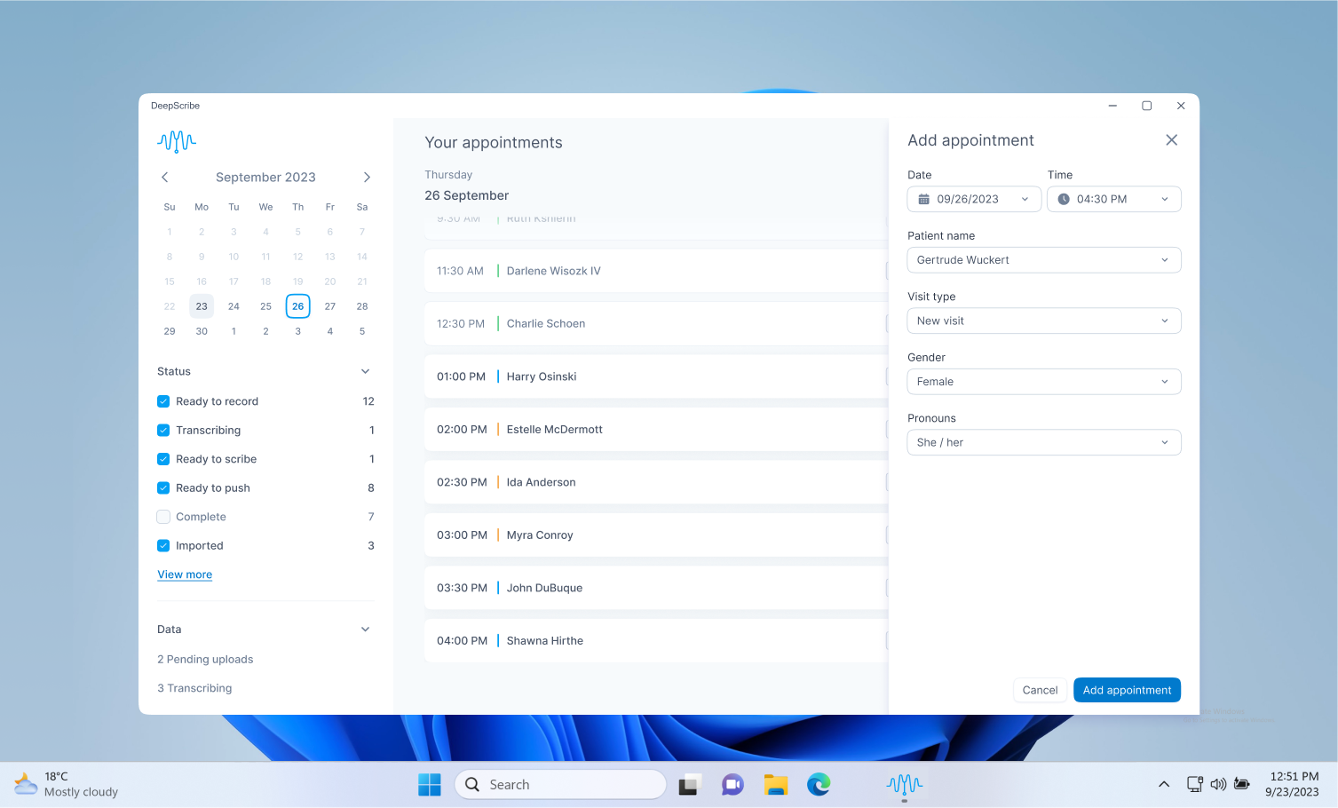The height and width of the screenshot is (808, 1338).
Task: Click the View more link
Action: click(185, 574)
